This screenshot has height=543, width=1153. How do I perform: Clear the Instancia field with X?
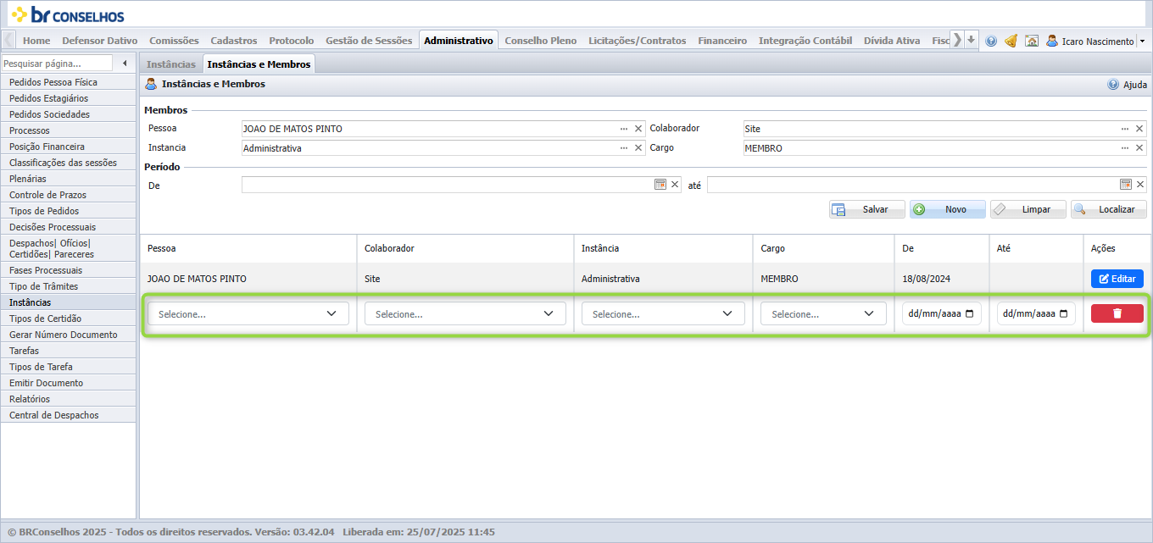coord(638,147)
